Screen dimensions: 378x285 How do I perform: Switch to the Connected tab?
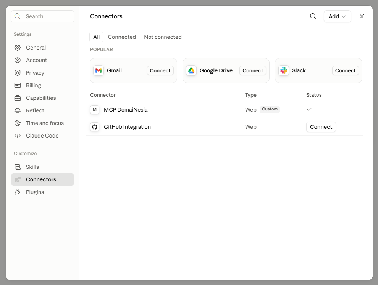122,37
